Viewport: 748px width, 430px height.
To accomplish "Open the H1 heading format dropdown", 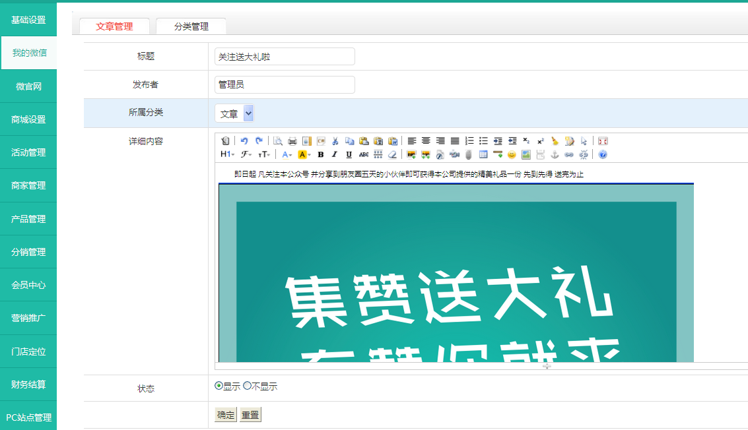I will tap(227, 154).
